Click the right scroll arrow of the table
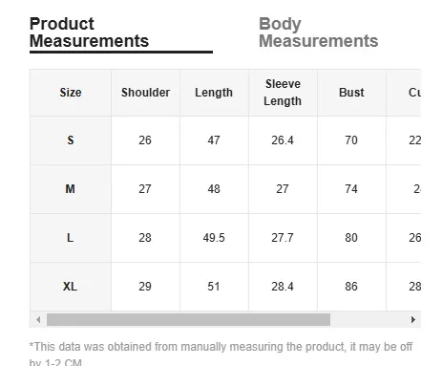Screen dimensions: 443x366 [413, 319]
